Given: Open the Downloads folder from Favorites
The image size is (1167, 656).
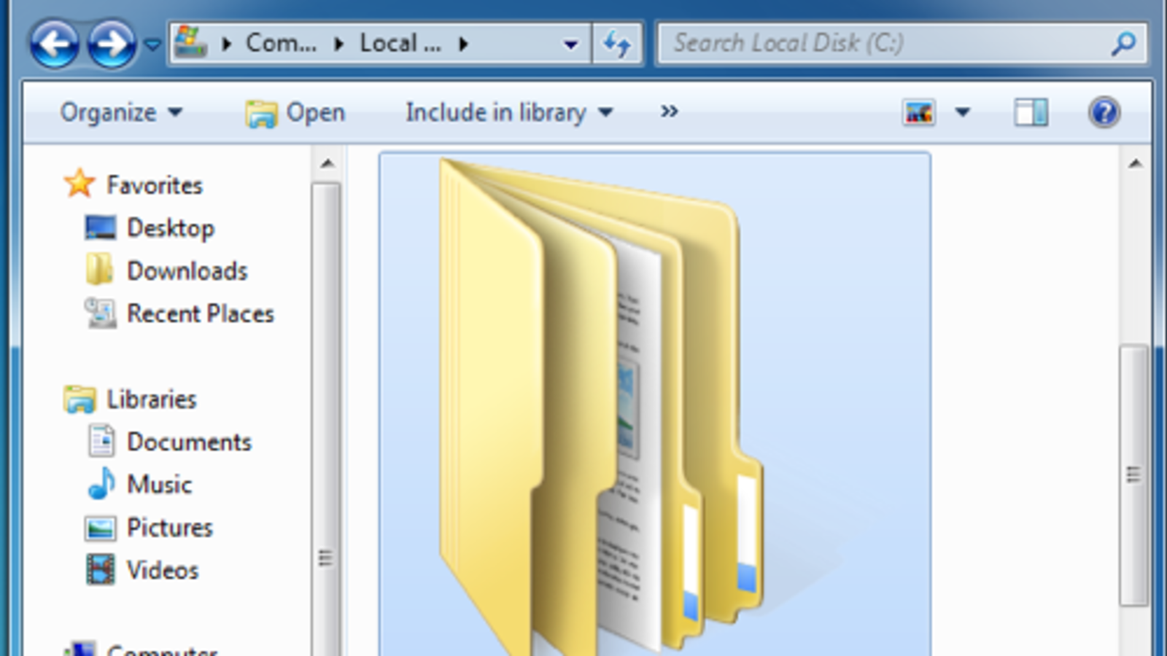Looking at the screenshot, I should (x=187, y=270).
